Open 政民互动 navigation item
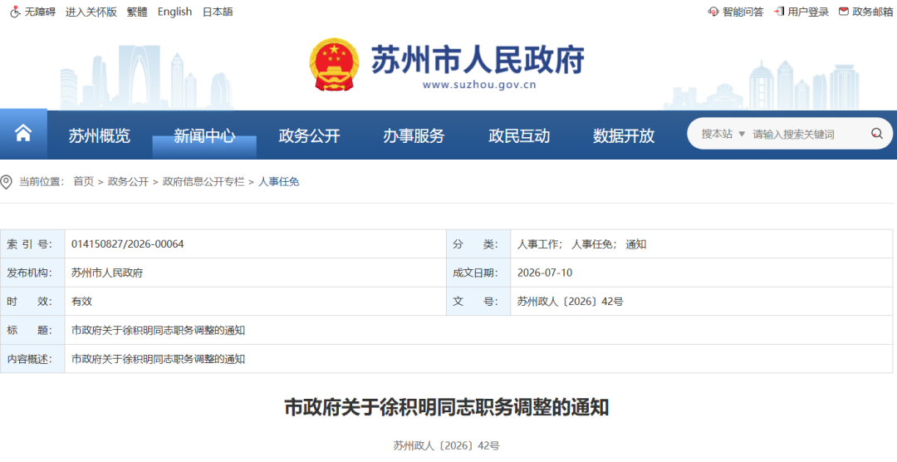This screenshot has width=897, height=462. click(519, 135)
